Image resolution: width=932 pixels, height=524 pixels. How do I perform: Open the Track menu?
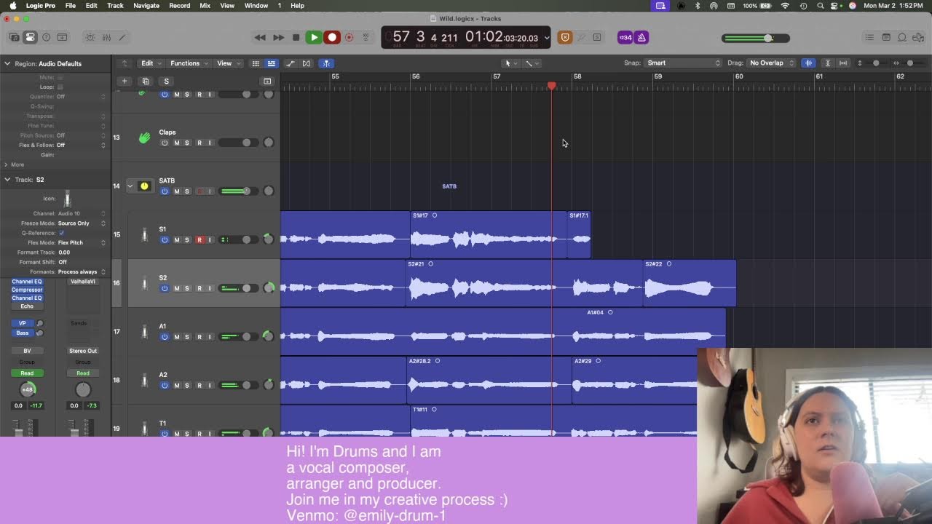[x=115, y=5]
